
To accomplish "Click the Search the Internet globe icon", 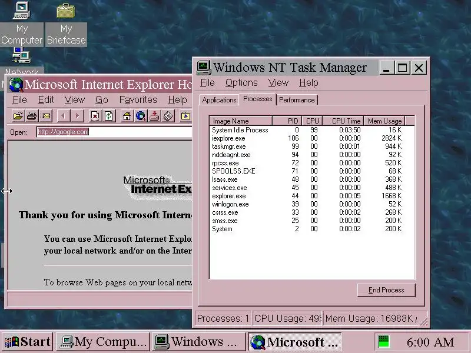I will point(141,115).
